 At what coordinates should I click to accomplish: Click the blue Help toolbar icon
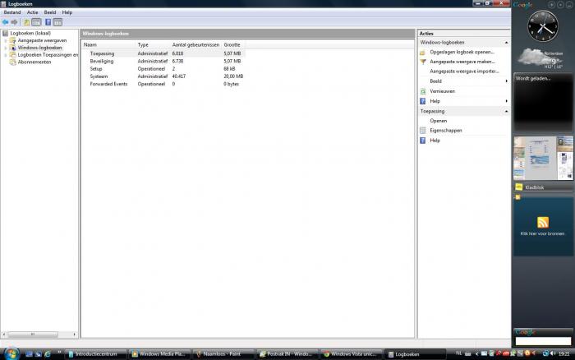coord(48,22)
